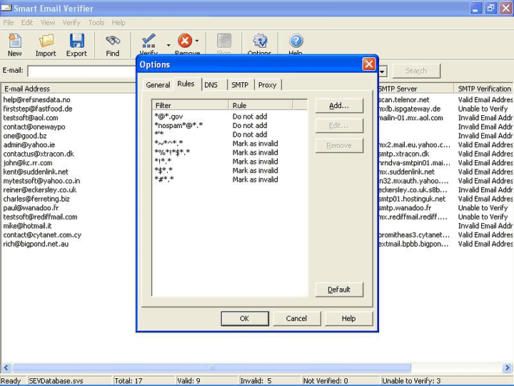This screenshot has width=514, height=386.
Task: Click the Remove red X icon
Action: (185, 41)
